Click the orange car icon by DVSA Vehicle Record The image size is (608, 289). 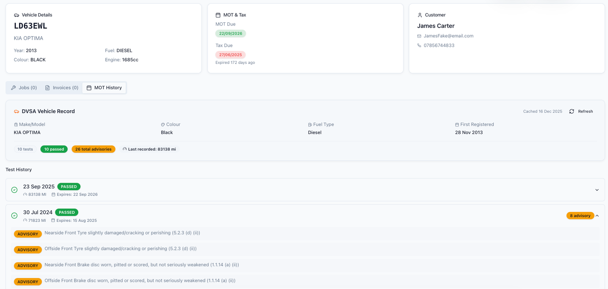pyautogui.click(x=16, y=112)
